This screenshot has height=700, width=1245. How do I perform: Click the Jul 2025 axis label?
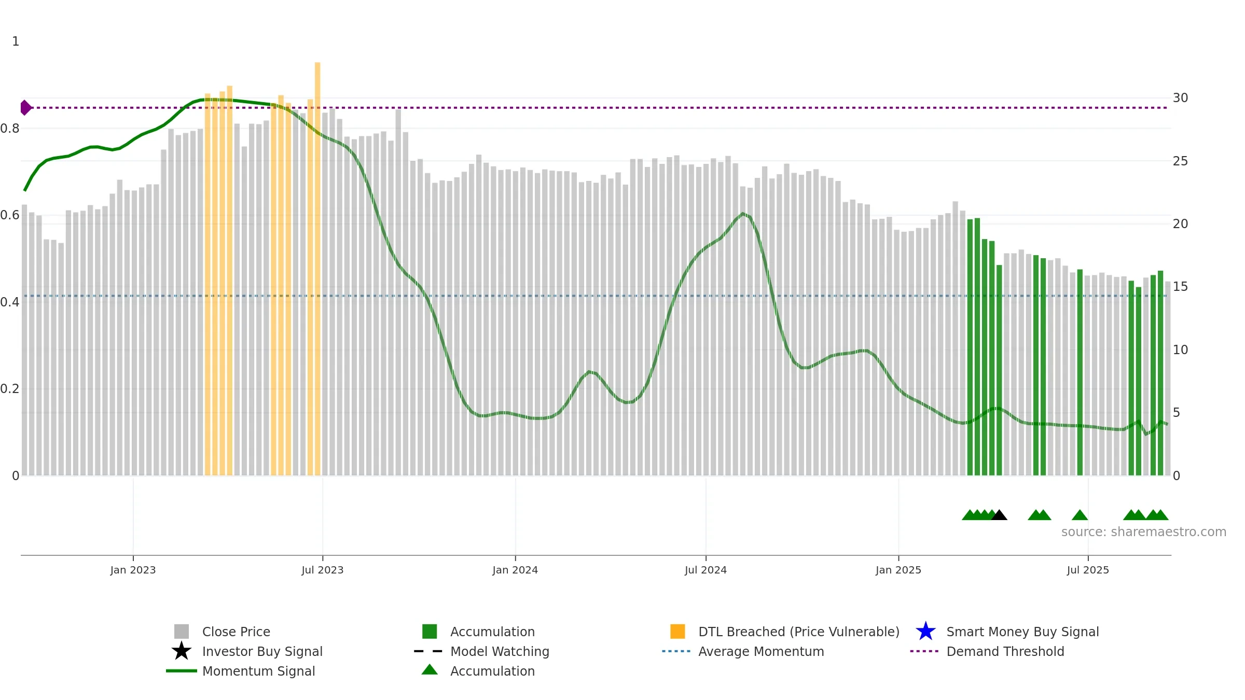[1088, 570]
